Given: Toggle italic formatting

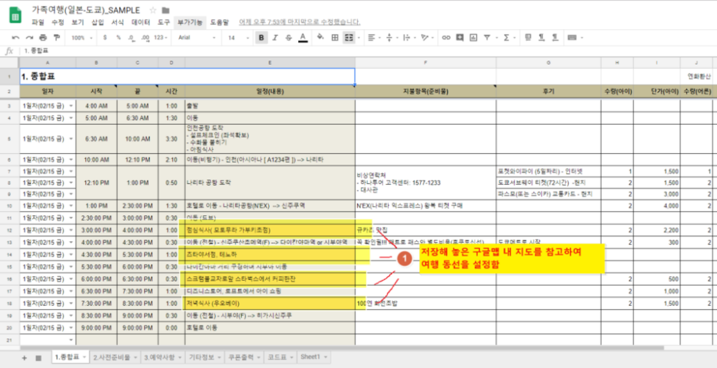Looking at the screenshot, I should [x=275, y=37].
